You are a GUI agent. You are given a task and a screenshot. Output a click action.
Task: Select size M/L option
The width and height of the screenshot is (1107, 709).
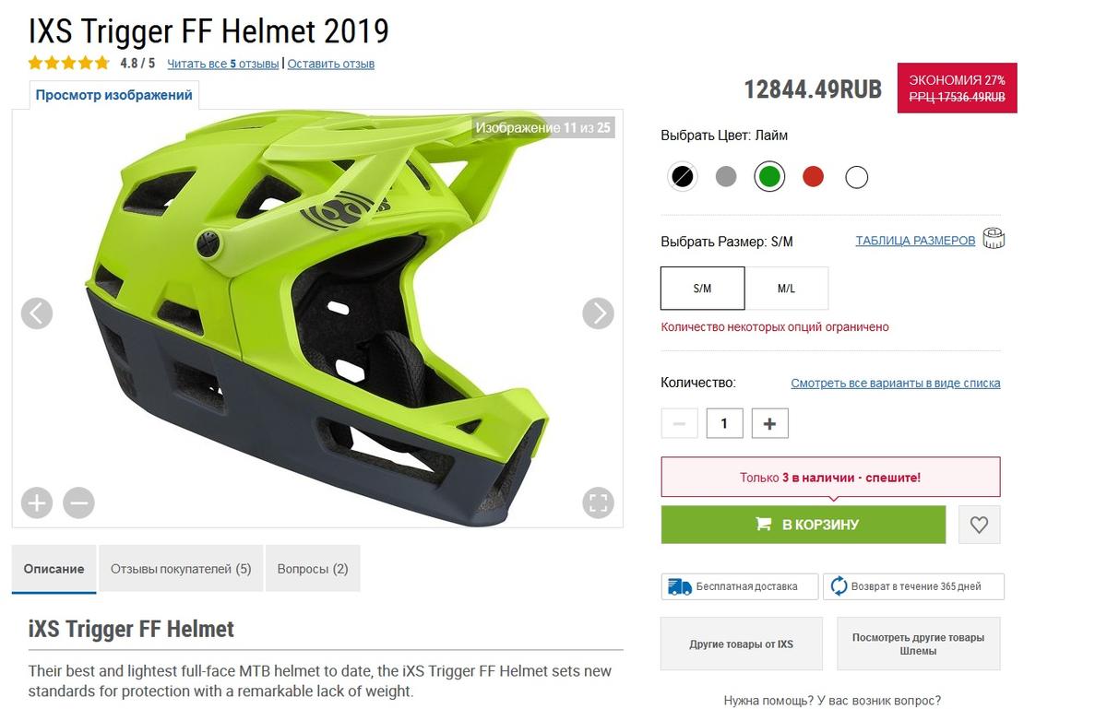pyautogui.click(x=787, y=289)
